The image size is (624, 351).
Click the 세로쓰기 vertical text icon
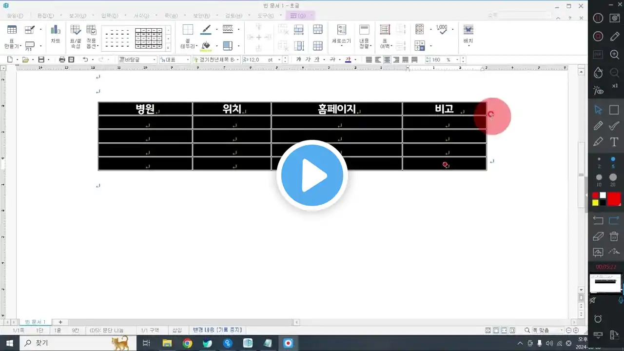342,30
